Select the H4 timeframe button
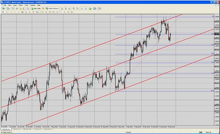Screen dimensions: 220x134 [61, 12]
